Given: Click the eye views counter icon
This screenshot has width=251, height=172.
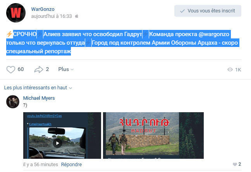Looking at the screenshot, I should tap(230, 70).
